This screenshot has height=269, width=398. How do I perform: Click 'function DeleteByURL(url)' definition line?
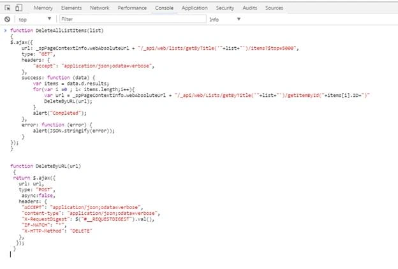pyautogui.click(x=45, y=166)
